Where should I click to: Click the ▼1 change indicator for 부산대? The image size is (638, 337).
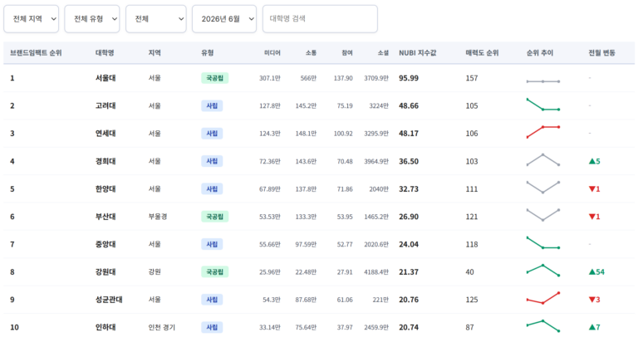[595, 217]
